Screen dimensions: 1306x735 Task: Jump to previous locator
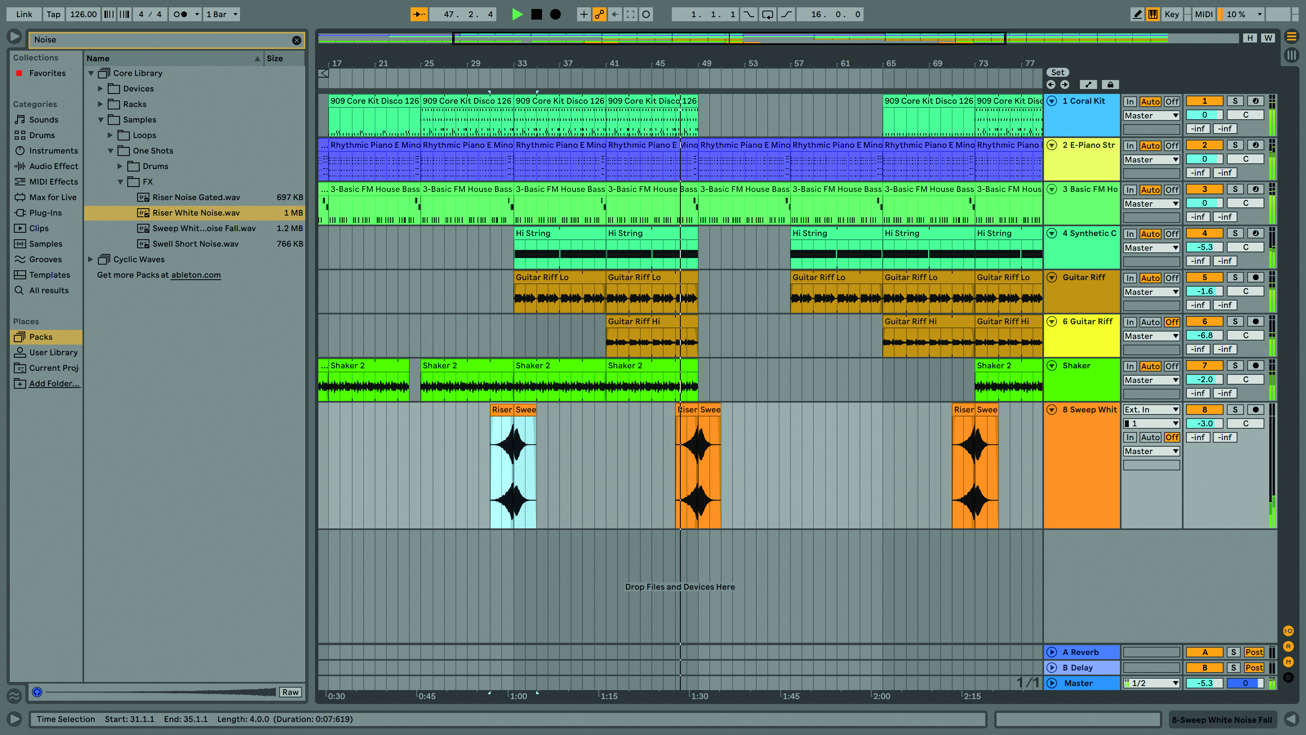coord(1051,85)
